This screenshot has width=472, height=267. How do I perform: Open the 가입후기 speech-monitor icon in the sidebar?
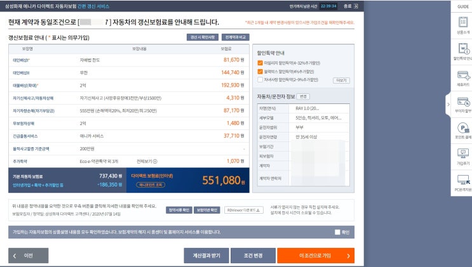coord(463,153)
